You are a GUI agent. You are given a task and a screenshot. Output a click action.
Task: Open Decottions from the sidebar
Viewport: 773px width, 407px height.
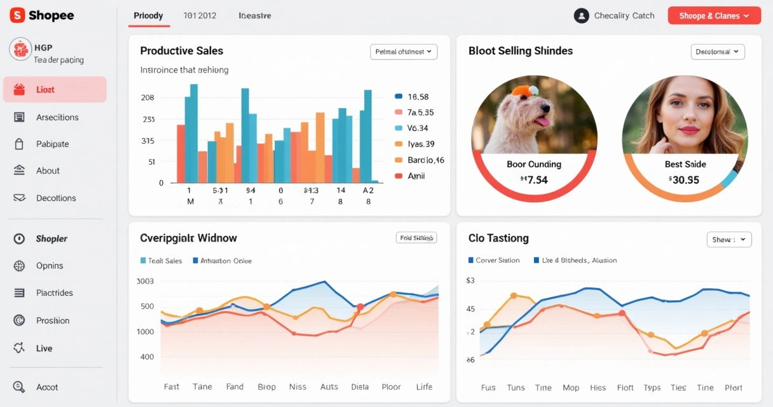point(55,198)
